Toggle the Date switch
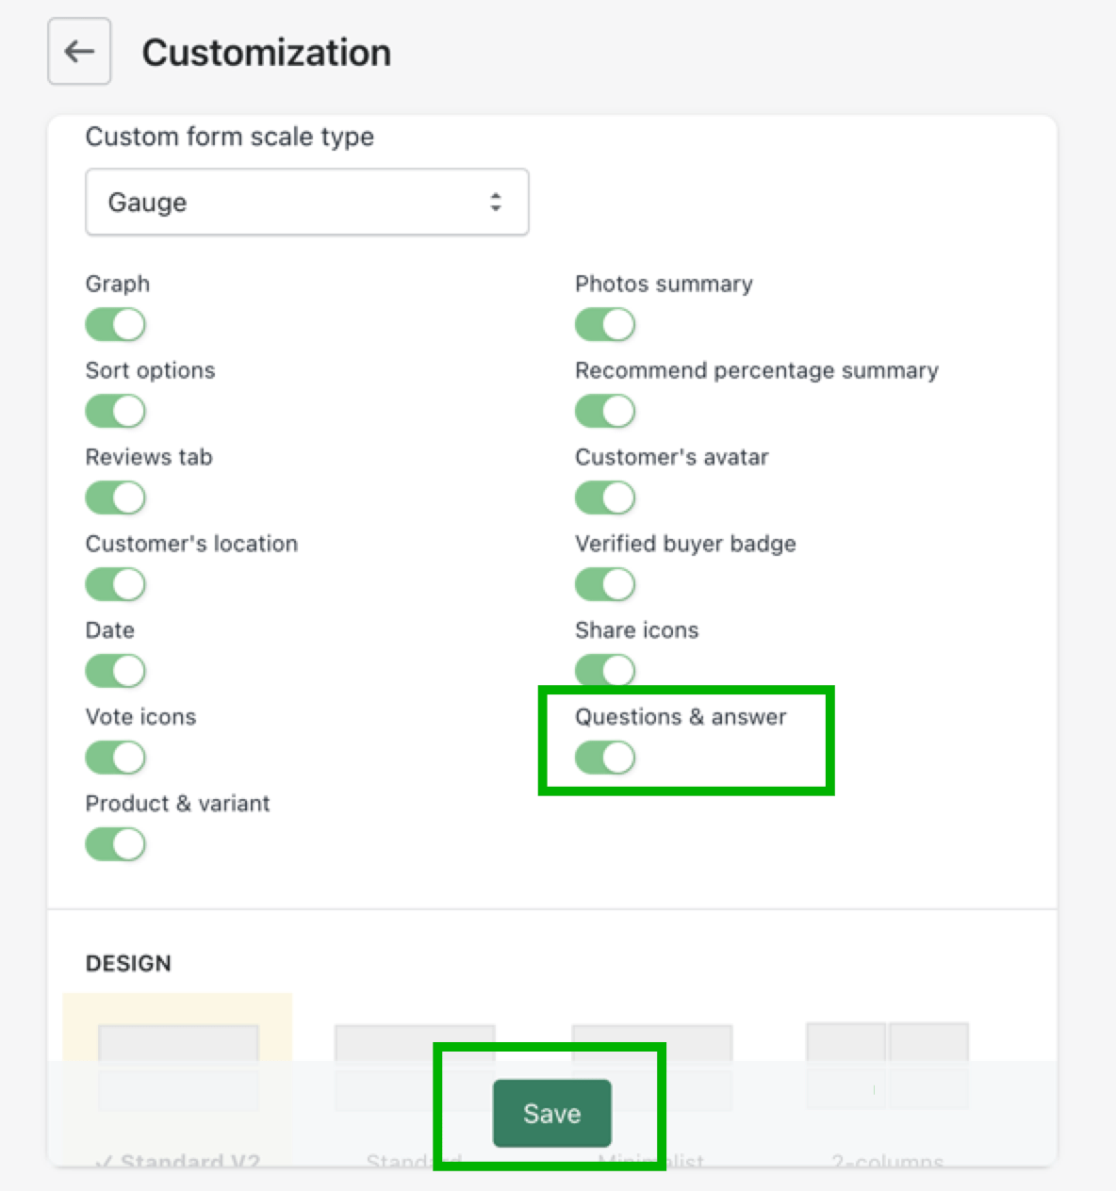The image size is (1116, 1191). [x=116, y=671]
